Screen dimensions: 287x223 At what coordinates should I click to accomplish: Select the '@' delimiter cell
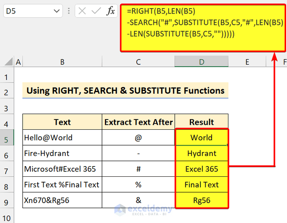139,137
